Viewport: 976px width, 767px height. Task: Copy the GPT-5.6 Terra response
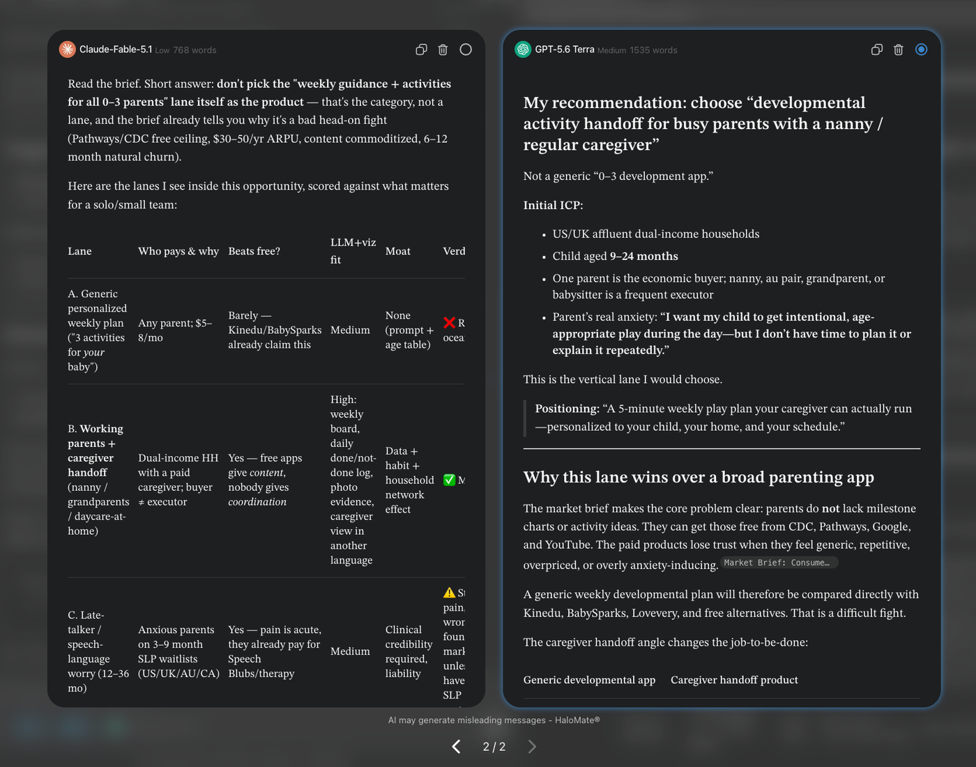pos(877,50)
